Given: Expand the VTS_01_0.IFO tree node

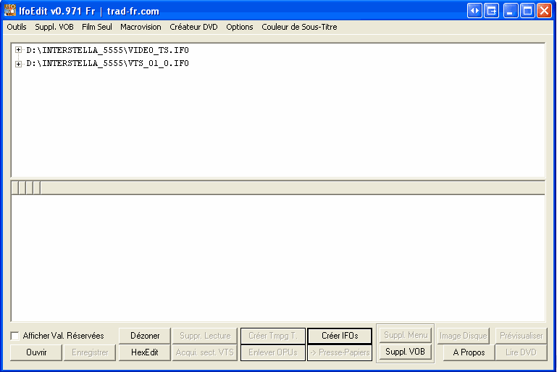Looking at the screenshot, I should point(18,64).
